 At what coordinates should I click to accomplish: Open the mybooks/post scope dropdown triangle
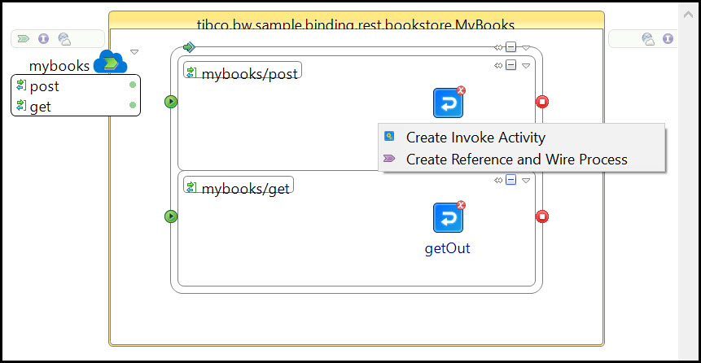526,66
